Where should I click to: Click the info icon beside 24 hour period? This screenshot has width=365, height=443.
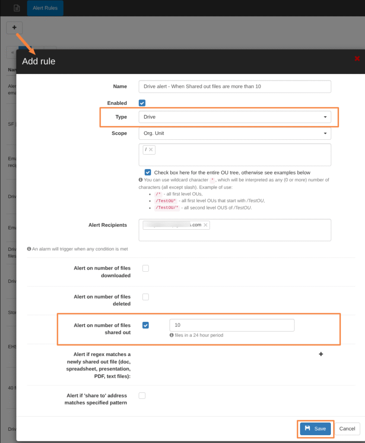pyautogui.click(x=171, y=335)
